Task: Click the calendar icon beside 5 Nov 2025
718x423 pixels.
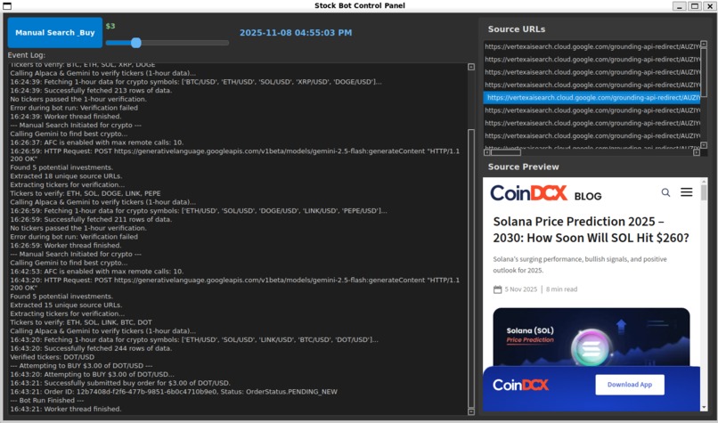Action: click(x=497, y=289)
